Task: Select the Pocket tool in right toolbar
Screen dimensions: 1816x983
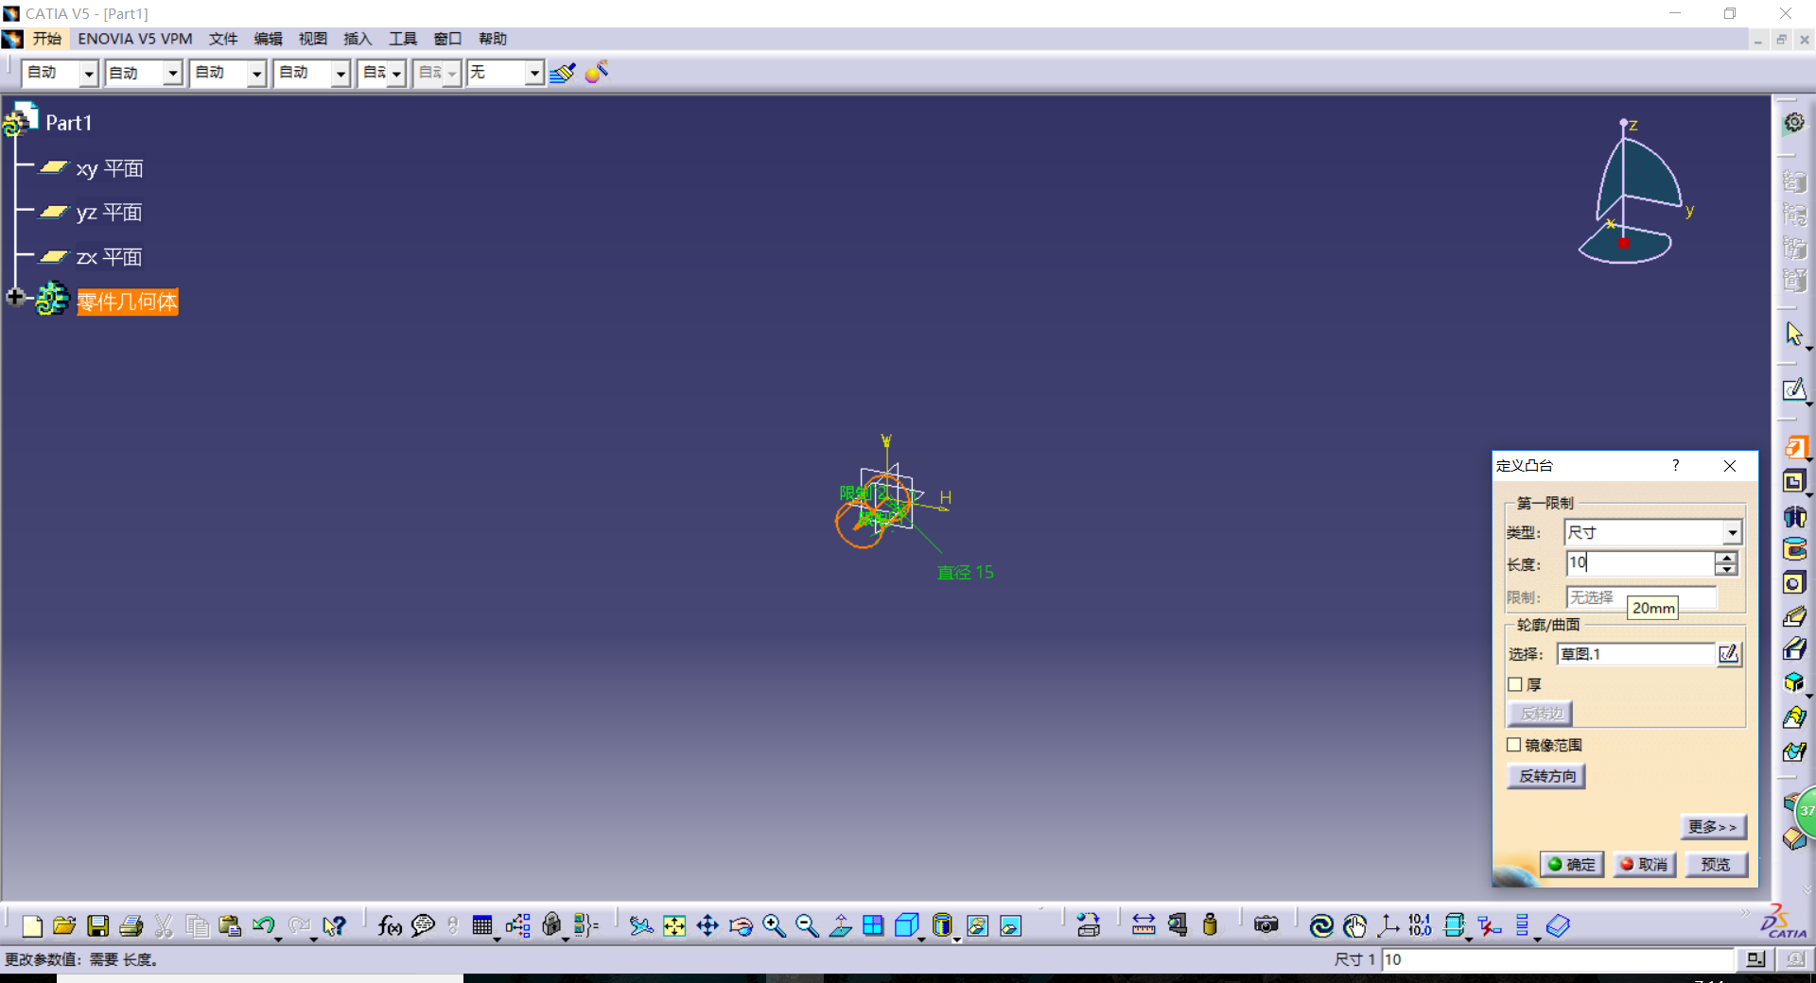Action: click(1794, 482)
